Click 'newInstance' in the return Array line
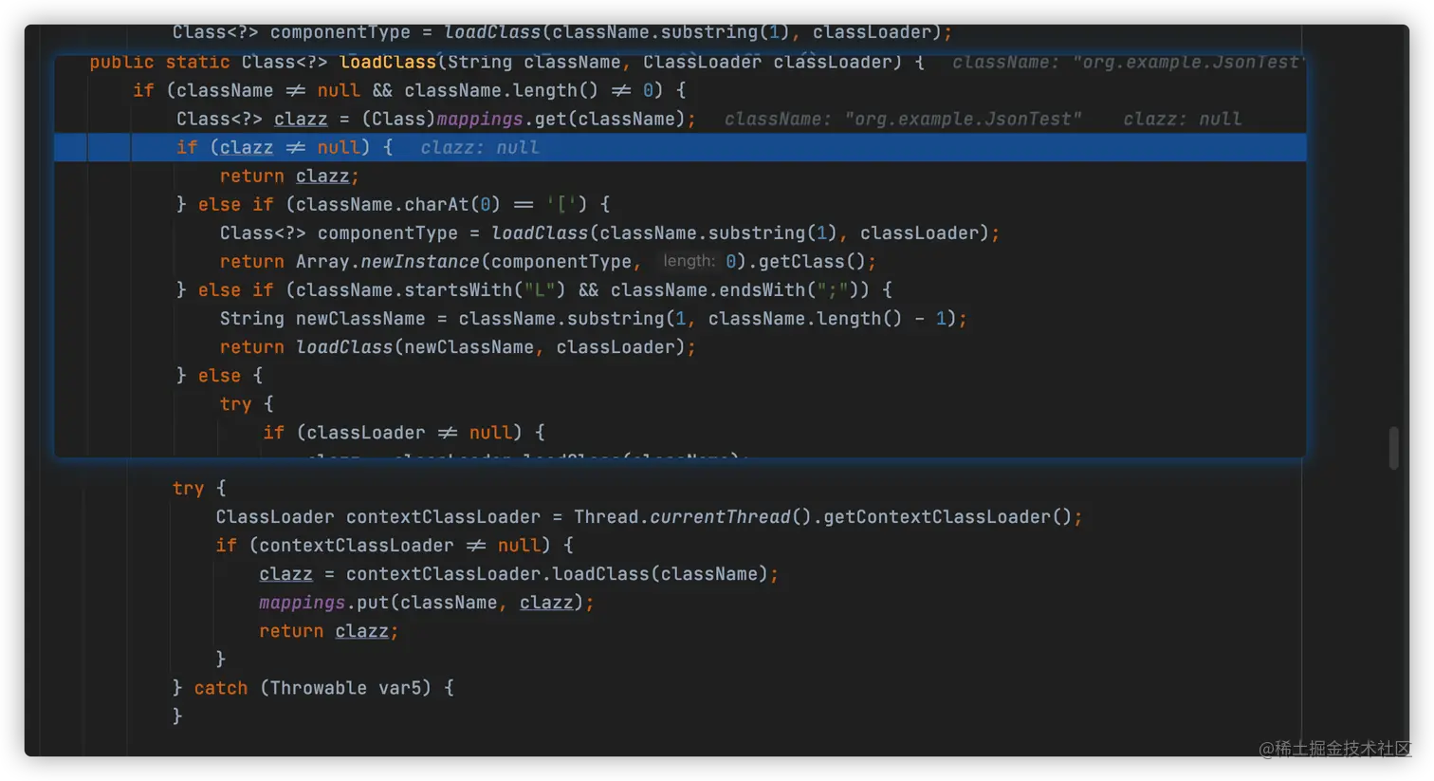Screen dimensions: 1434x781 pos(420,261)
